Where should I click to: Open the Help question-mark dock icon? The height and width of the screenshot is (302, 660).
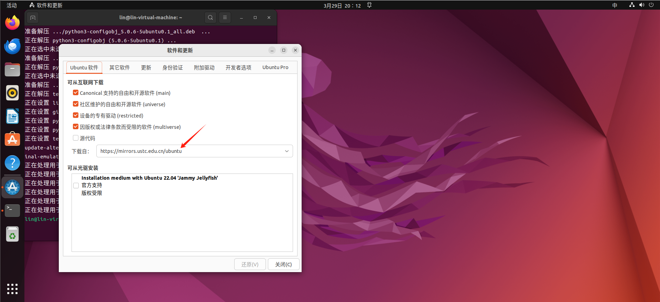12,163
